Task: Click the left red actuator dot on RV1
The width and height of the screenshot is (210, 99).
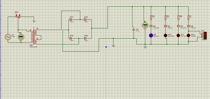Action: 17,15
